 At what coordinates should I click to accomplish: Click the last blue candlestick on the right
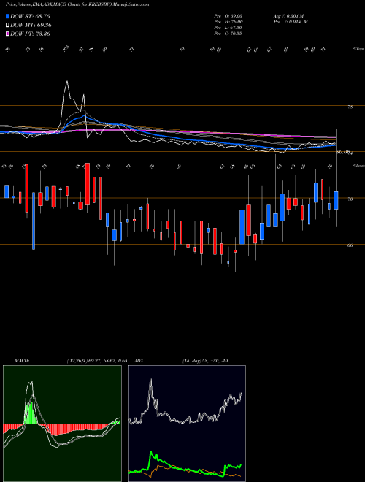click(336, 200)
